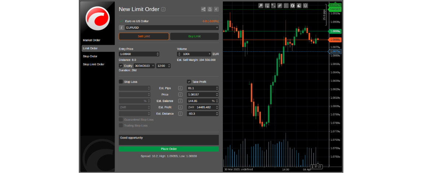The height and width of the screenshot is (173, 435).
Task: Toggle Trailing Stop Loss checkbox
Action: click(x=121, y=126)
